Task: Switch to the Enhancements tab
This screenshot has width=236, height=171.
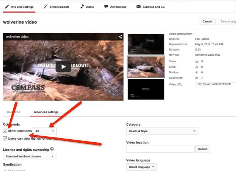Action: [56, 7]
